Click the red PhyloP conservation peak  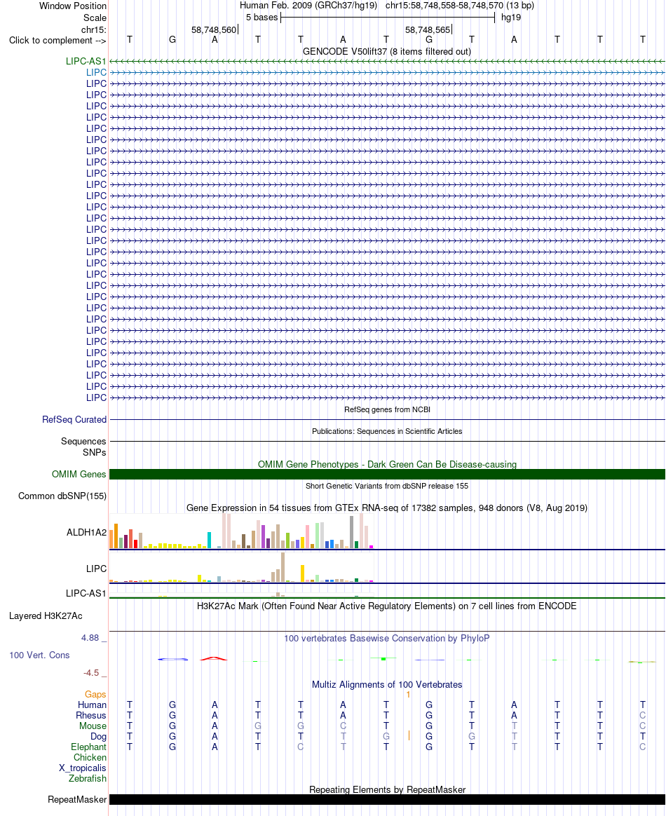pos(214,659)
